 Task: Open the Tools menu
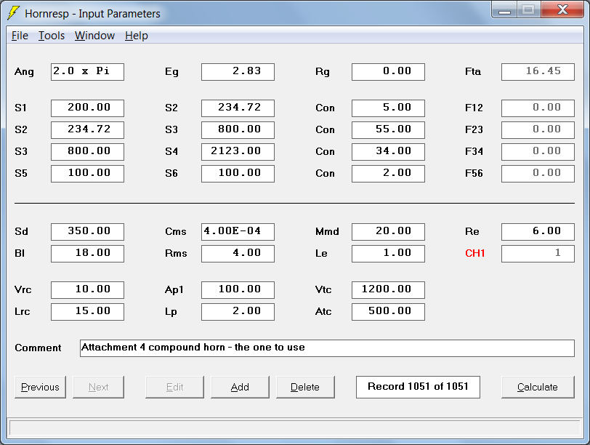click(52, 36)
